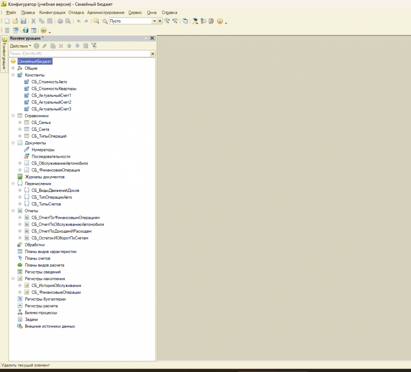The width and height of the screenshot is (411, 372).
Task: Select the Регистры сведений item
Action: [43, 272]
